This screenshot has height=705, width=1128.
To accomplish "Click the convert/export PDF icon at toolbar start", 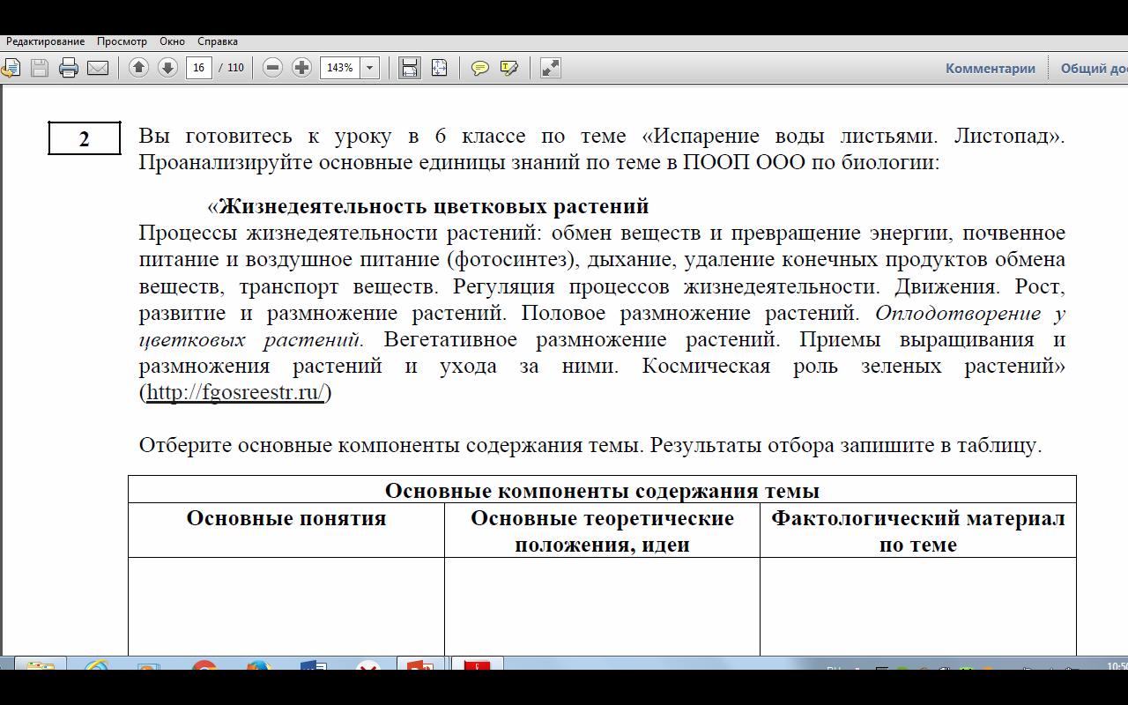I will coord(10,68).
